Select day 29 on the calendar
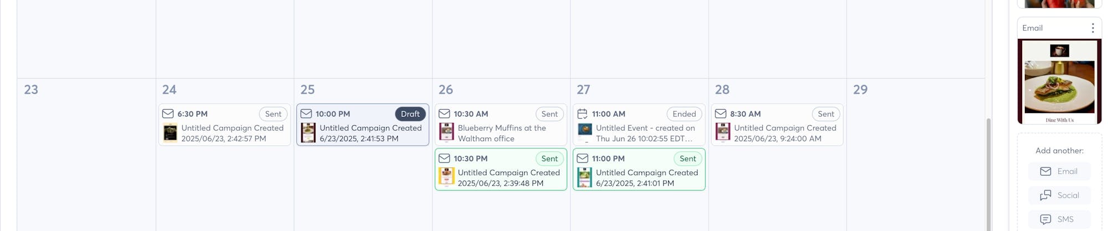The image size is (1108, 231). (860, 90)
